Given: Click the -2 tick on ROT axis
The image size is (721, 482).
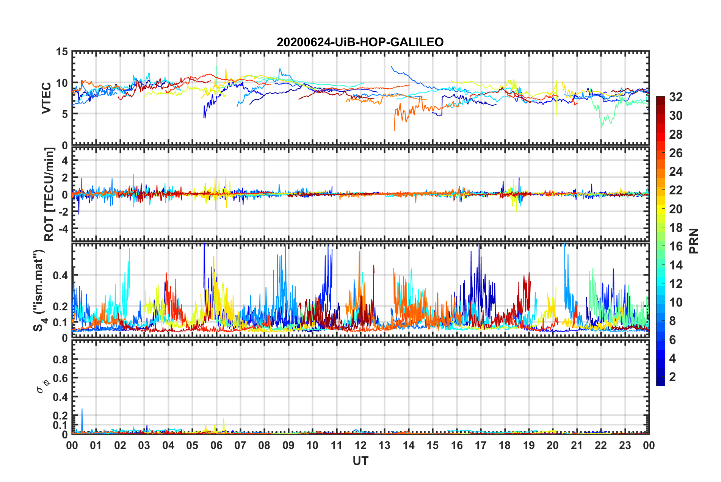Looking at the screenshot, I should (x=63, y=212).
